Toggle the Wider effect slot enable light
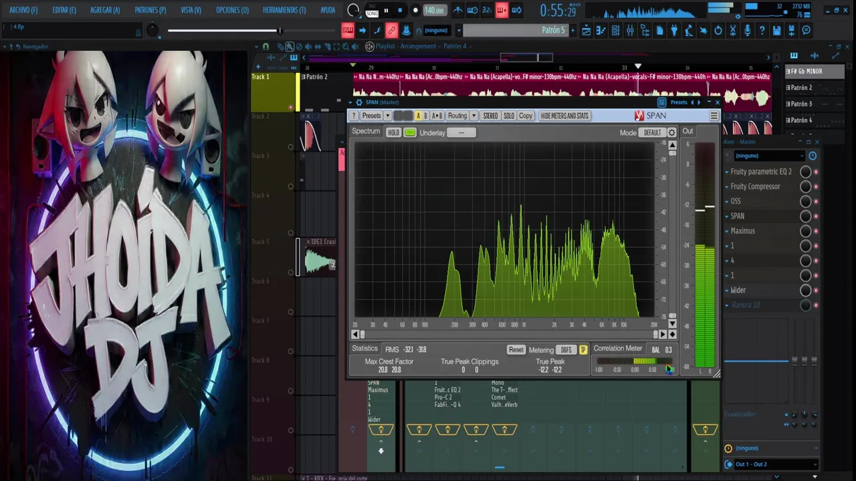 point(816,290)
